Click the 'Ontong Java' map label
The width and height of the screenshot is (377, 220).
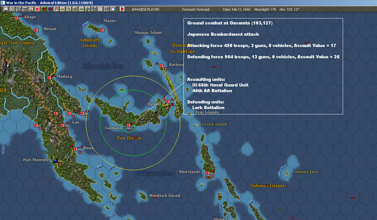pos(306,172)
